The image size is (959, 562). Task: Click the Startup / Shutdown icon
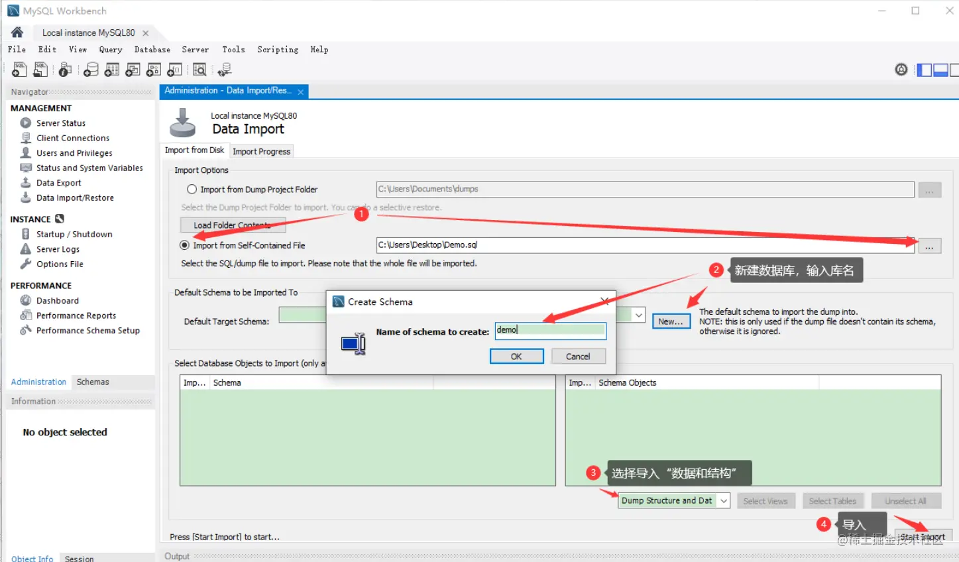(26, 234)
